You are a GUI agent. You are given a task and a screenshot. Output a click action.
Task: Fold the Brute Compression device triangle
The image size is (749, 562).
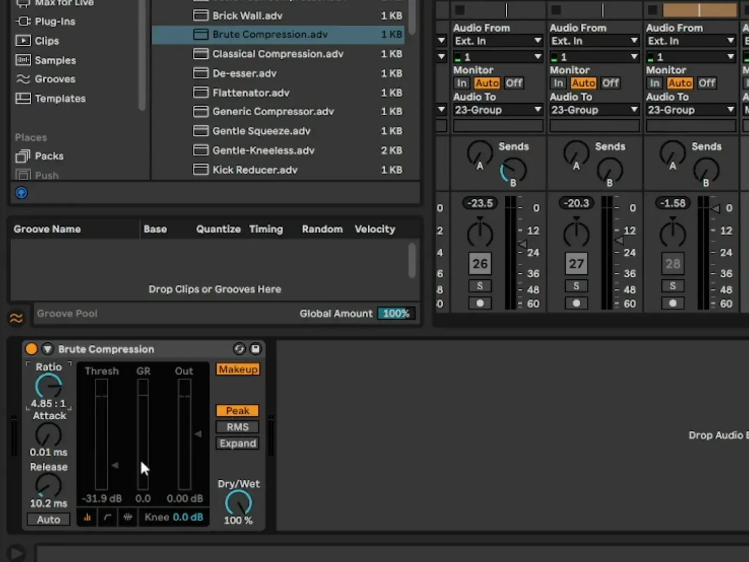point(47,349)
